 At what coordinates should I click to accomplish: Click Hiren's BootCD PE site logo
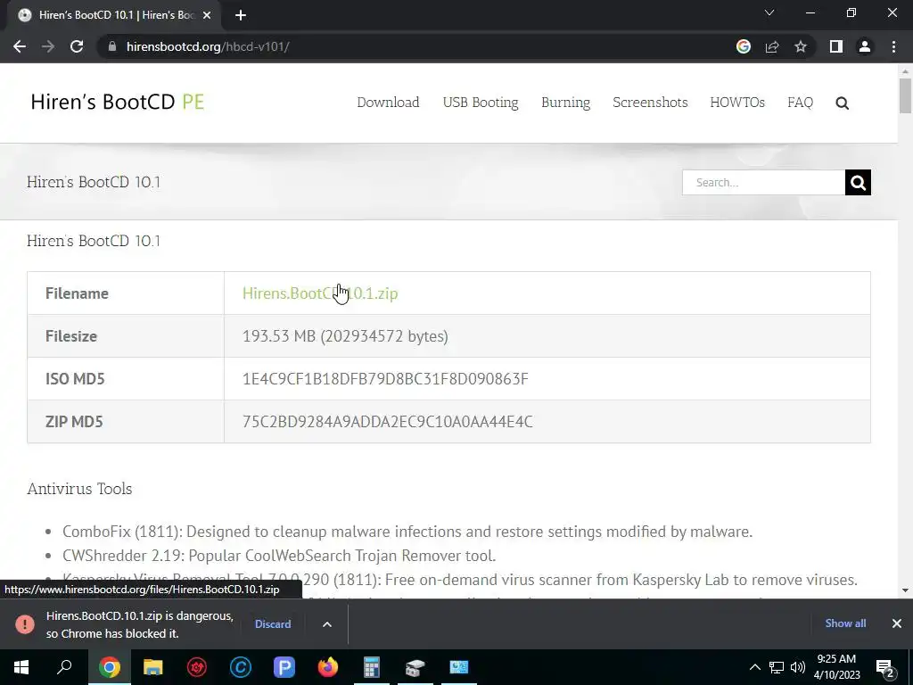click(x=118, y=102)
